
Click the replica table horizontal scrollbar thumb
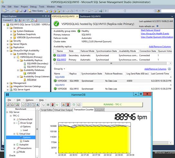pos(111,63)
